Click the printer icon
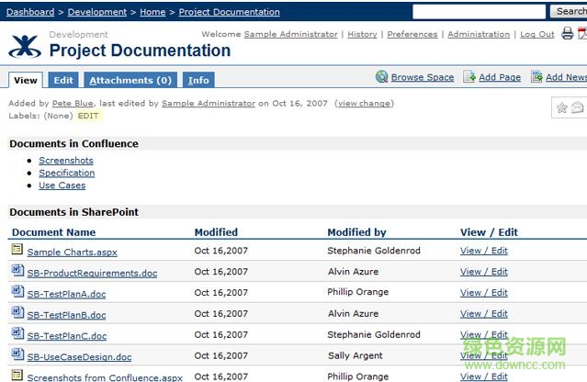Screen dimensions: 587x382 coord(568,34)
